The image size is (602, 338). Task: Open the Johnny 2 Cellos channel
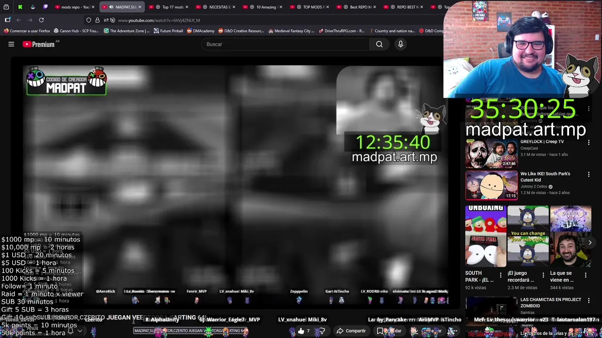click(x=533, y=186)
